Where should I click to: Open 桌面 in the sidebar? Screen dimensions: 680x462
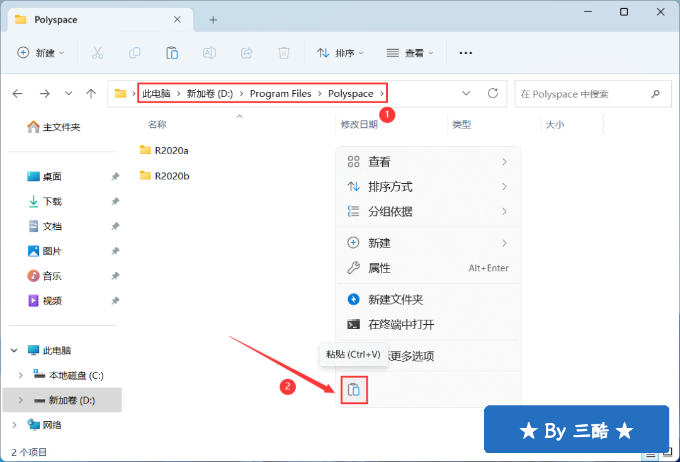(44, 176)
